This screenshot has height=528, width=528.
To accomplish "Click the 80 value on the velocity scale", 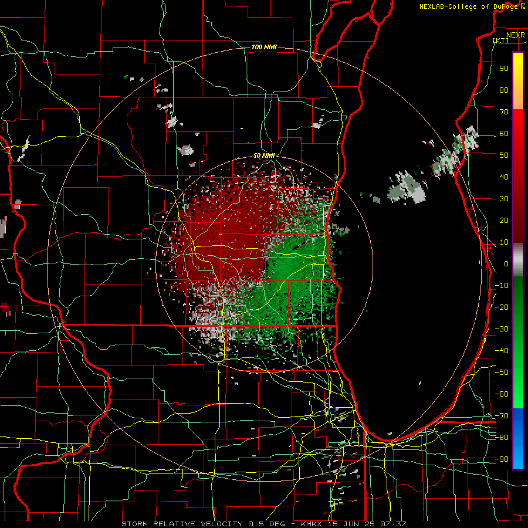I will pos(504,90).
